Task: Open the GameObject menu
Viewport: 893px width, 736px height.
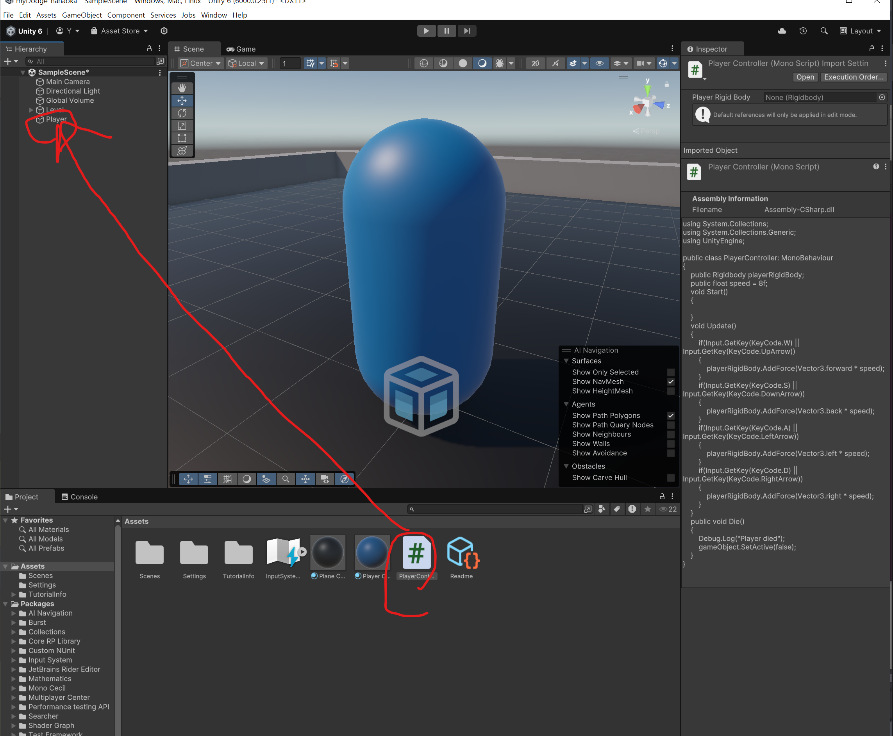Action: click(x=82, y=15)
